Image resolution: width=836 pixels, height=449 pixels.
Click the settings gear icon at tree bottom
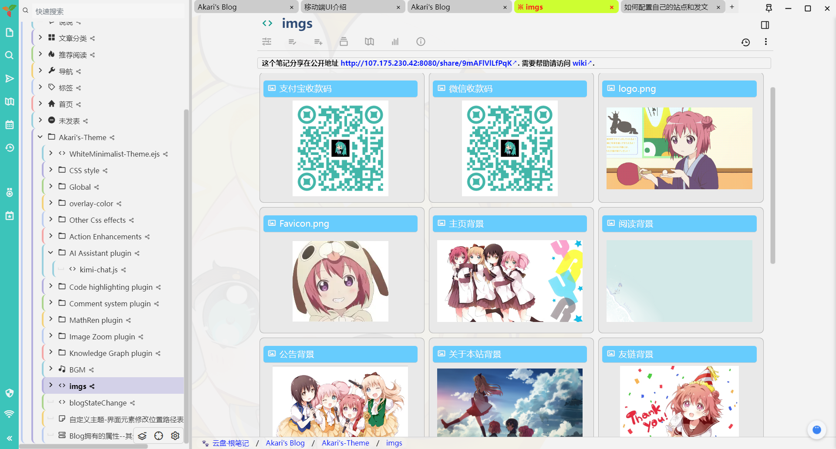point(175,436)
